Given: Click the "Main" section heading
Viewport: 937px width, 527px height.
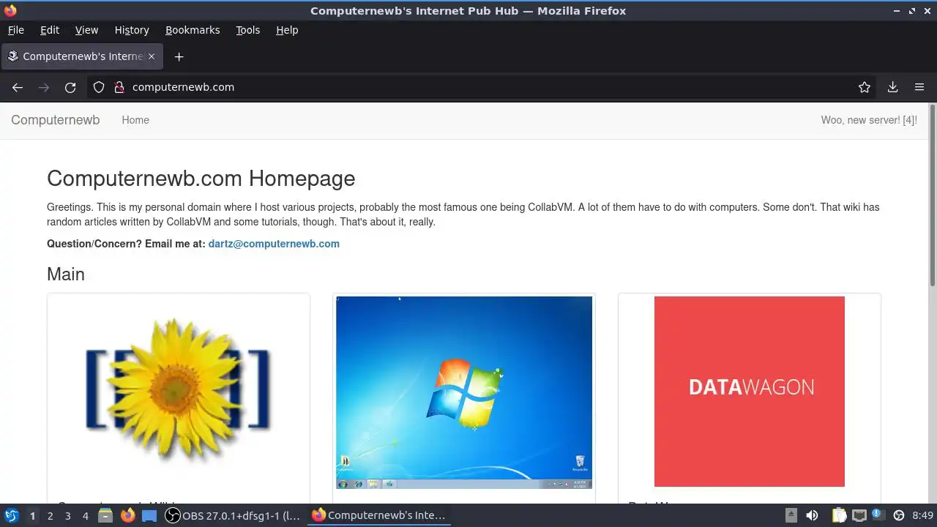Looking at the screenshot, I should (x=66, y=274).
